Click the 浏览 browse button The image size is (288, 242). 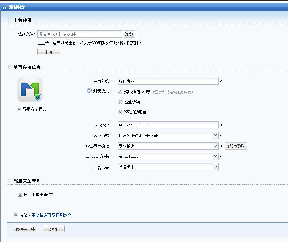tap(129, 34)
